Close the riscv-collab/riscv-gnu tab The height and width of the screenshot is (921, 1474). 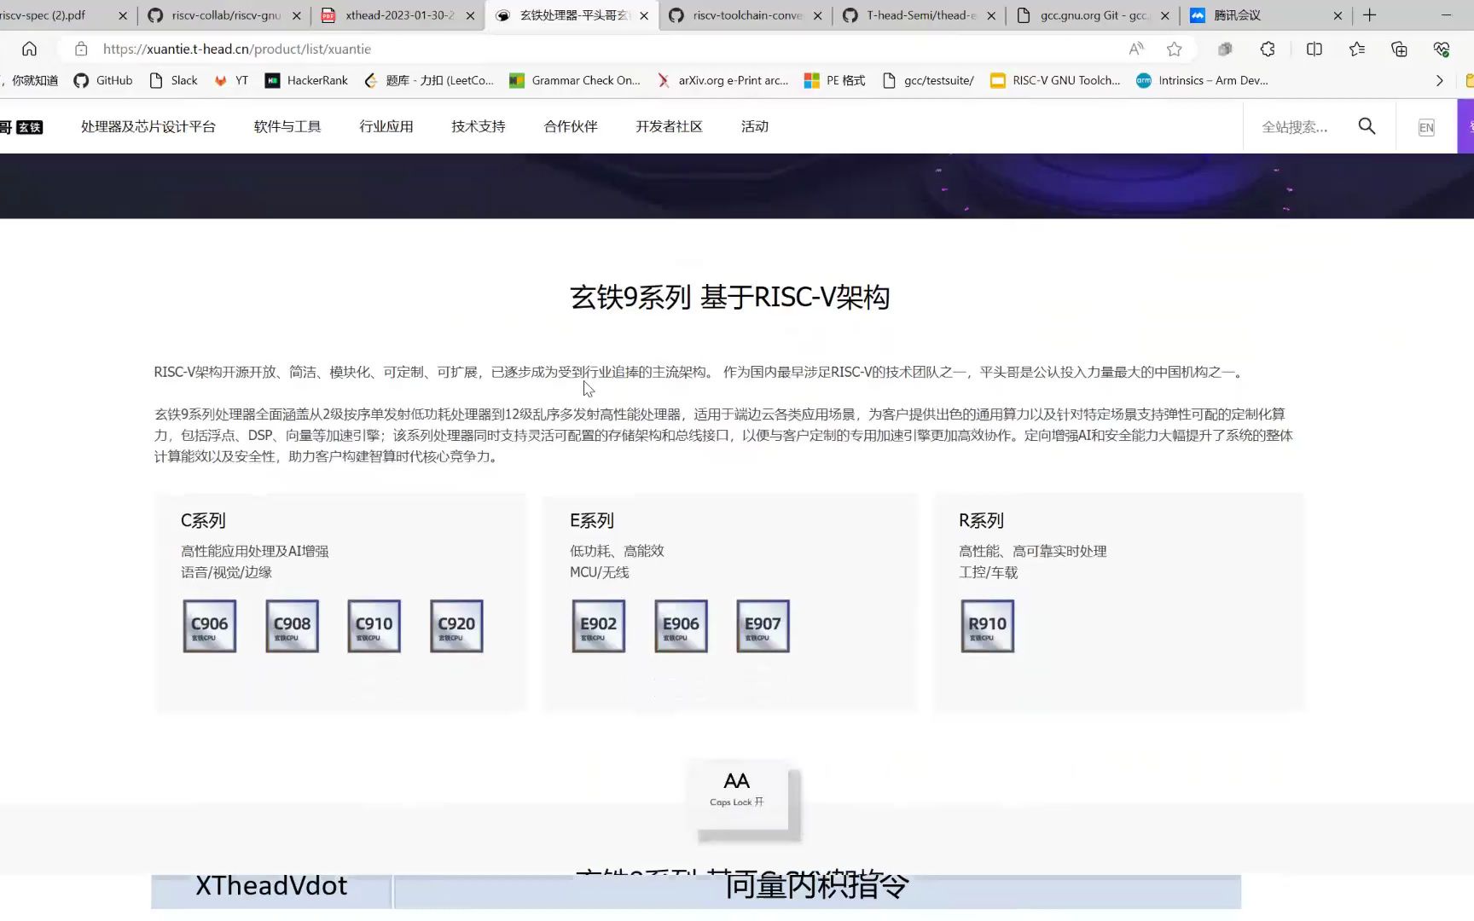pyautogui.click(x=296, y=15)
